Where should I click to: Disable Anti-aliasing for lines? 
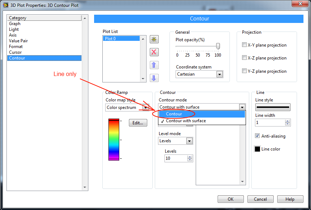click(257, 136)
